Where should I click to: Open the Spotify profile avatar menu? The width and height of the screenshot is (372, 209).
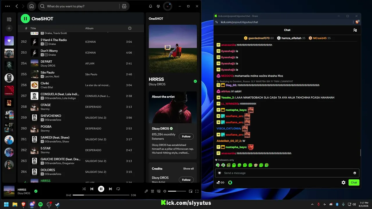coord(167,6)
